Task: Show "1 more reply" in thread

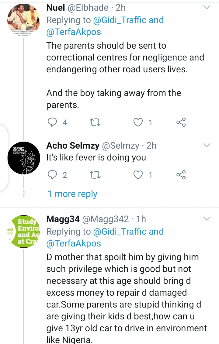Action: pos(72,194)
